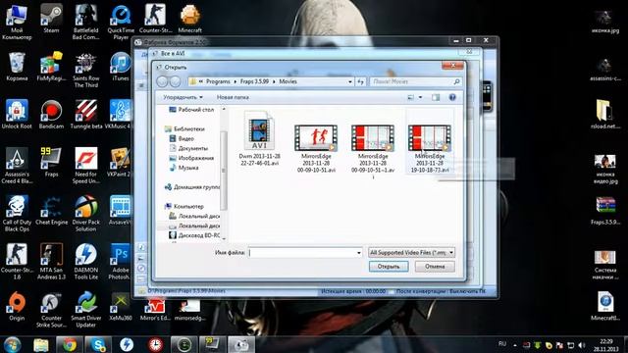Viewport: 628px width, 353px height.
Task: Launch iTunes from the desktop
Action: coord(121,68)
